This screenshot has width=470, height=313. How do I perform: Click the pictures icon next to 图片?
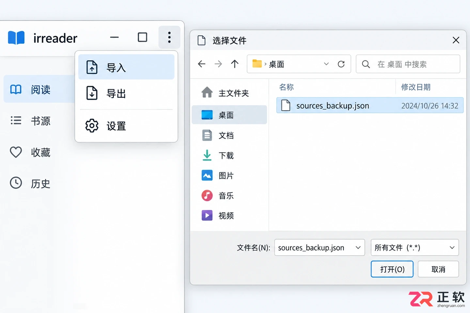tap(207, 175)
